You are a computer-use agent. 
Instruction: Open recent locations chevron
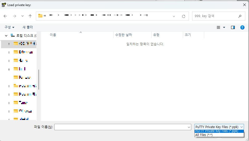tap(22, 16)
